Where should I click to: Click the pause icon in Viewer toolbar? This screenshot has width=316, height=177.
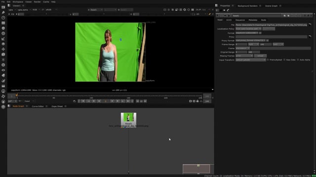pyautogui.click(x=193, y=10)
